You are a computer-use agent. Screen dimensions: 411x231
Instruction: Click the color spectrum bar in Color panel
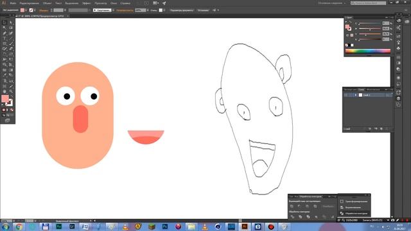click(x=368, y=51)
